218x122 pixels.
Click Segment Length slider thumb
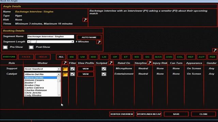pos(33,42)
